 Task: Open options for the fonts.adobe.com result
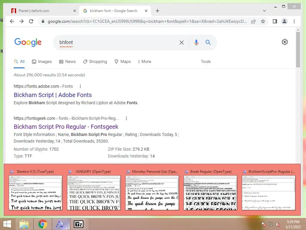tap(80, 86)
